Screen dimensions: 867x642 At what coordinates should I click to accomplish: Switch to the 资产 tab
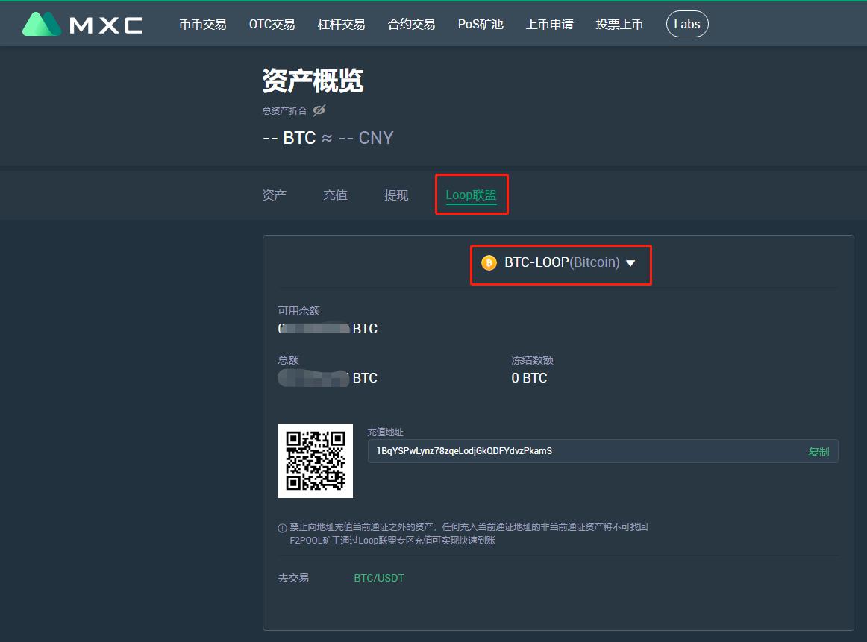(x=275, y=195)
